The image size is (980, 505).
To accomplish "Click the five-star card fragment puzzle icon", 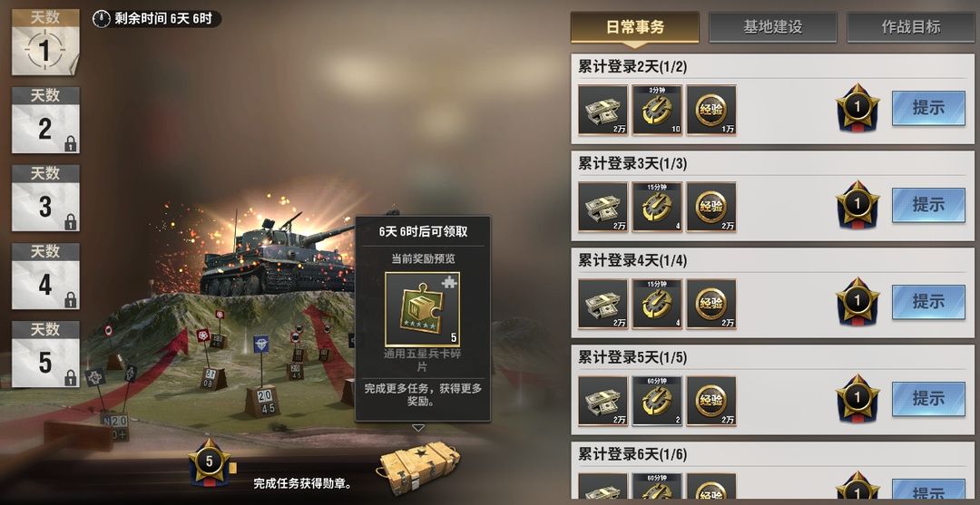I will point(423,309).
